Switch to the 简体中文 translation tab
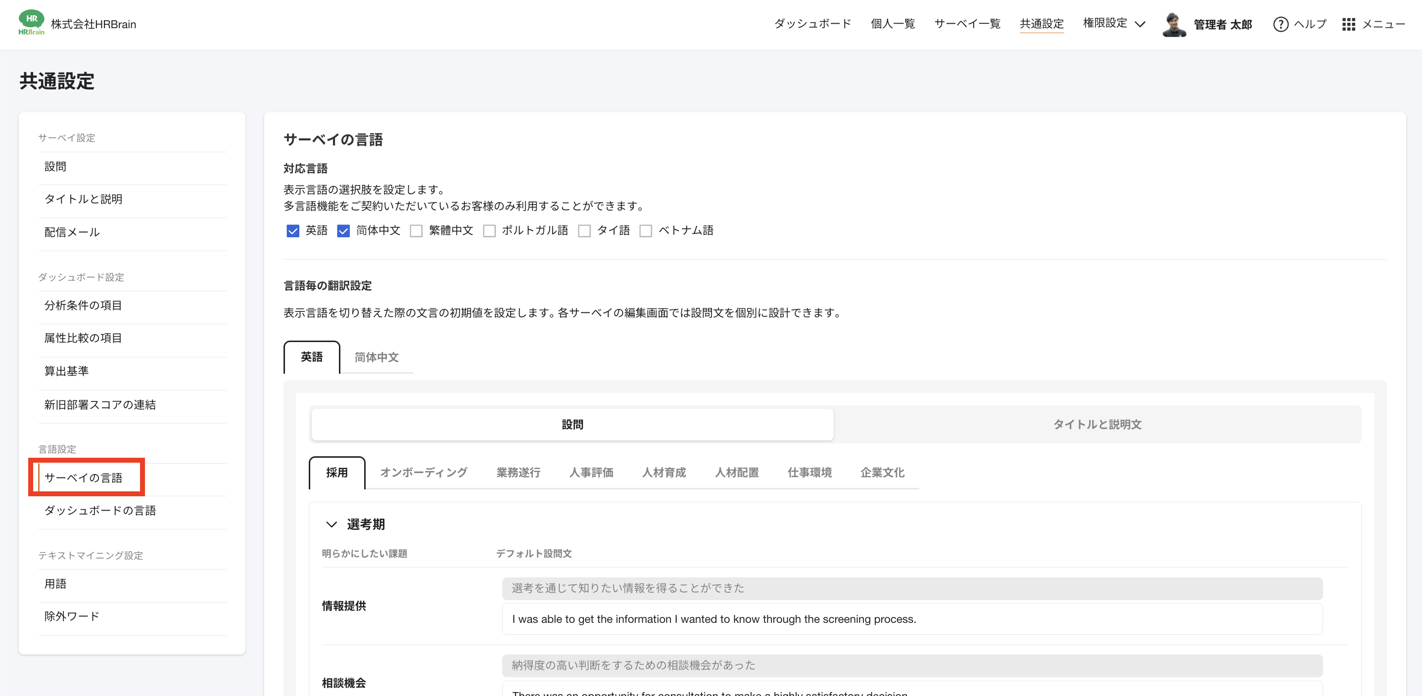The height and width of the screenshot is (696, 1422). 377,357
